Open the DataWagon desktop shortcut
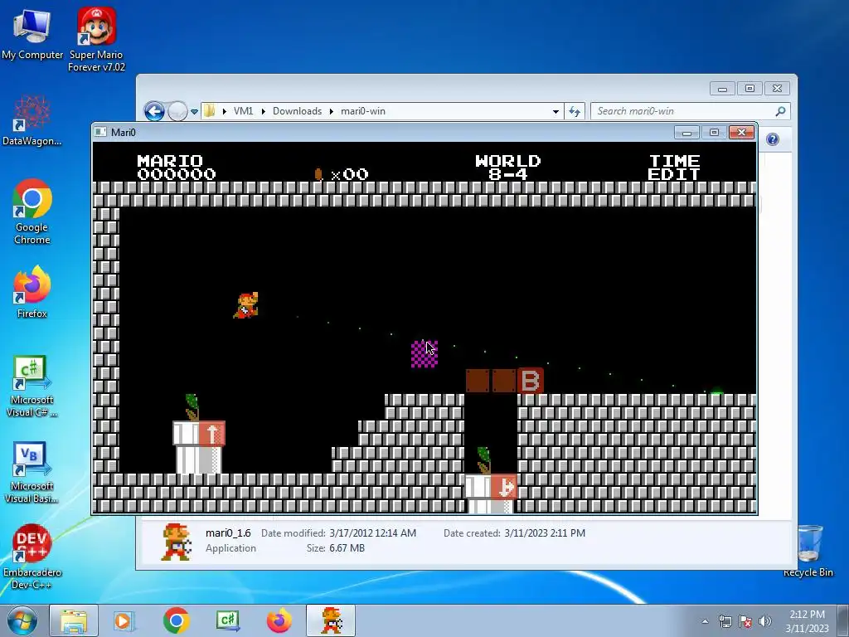The height and width of the screenshot is (637, 849). [x=32, y=120]
